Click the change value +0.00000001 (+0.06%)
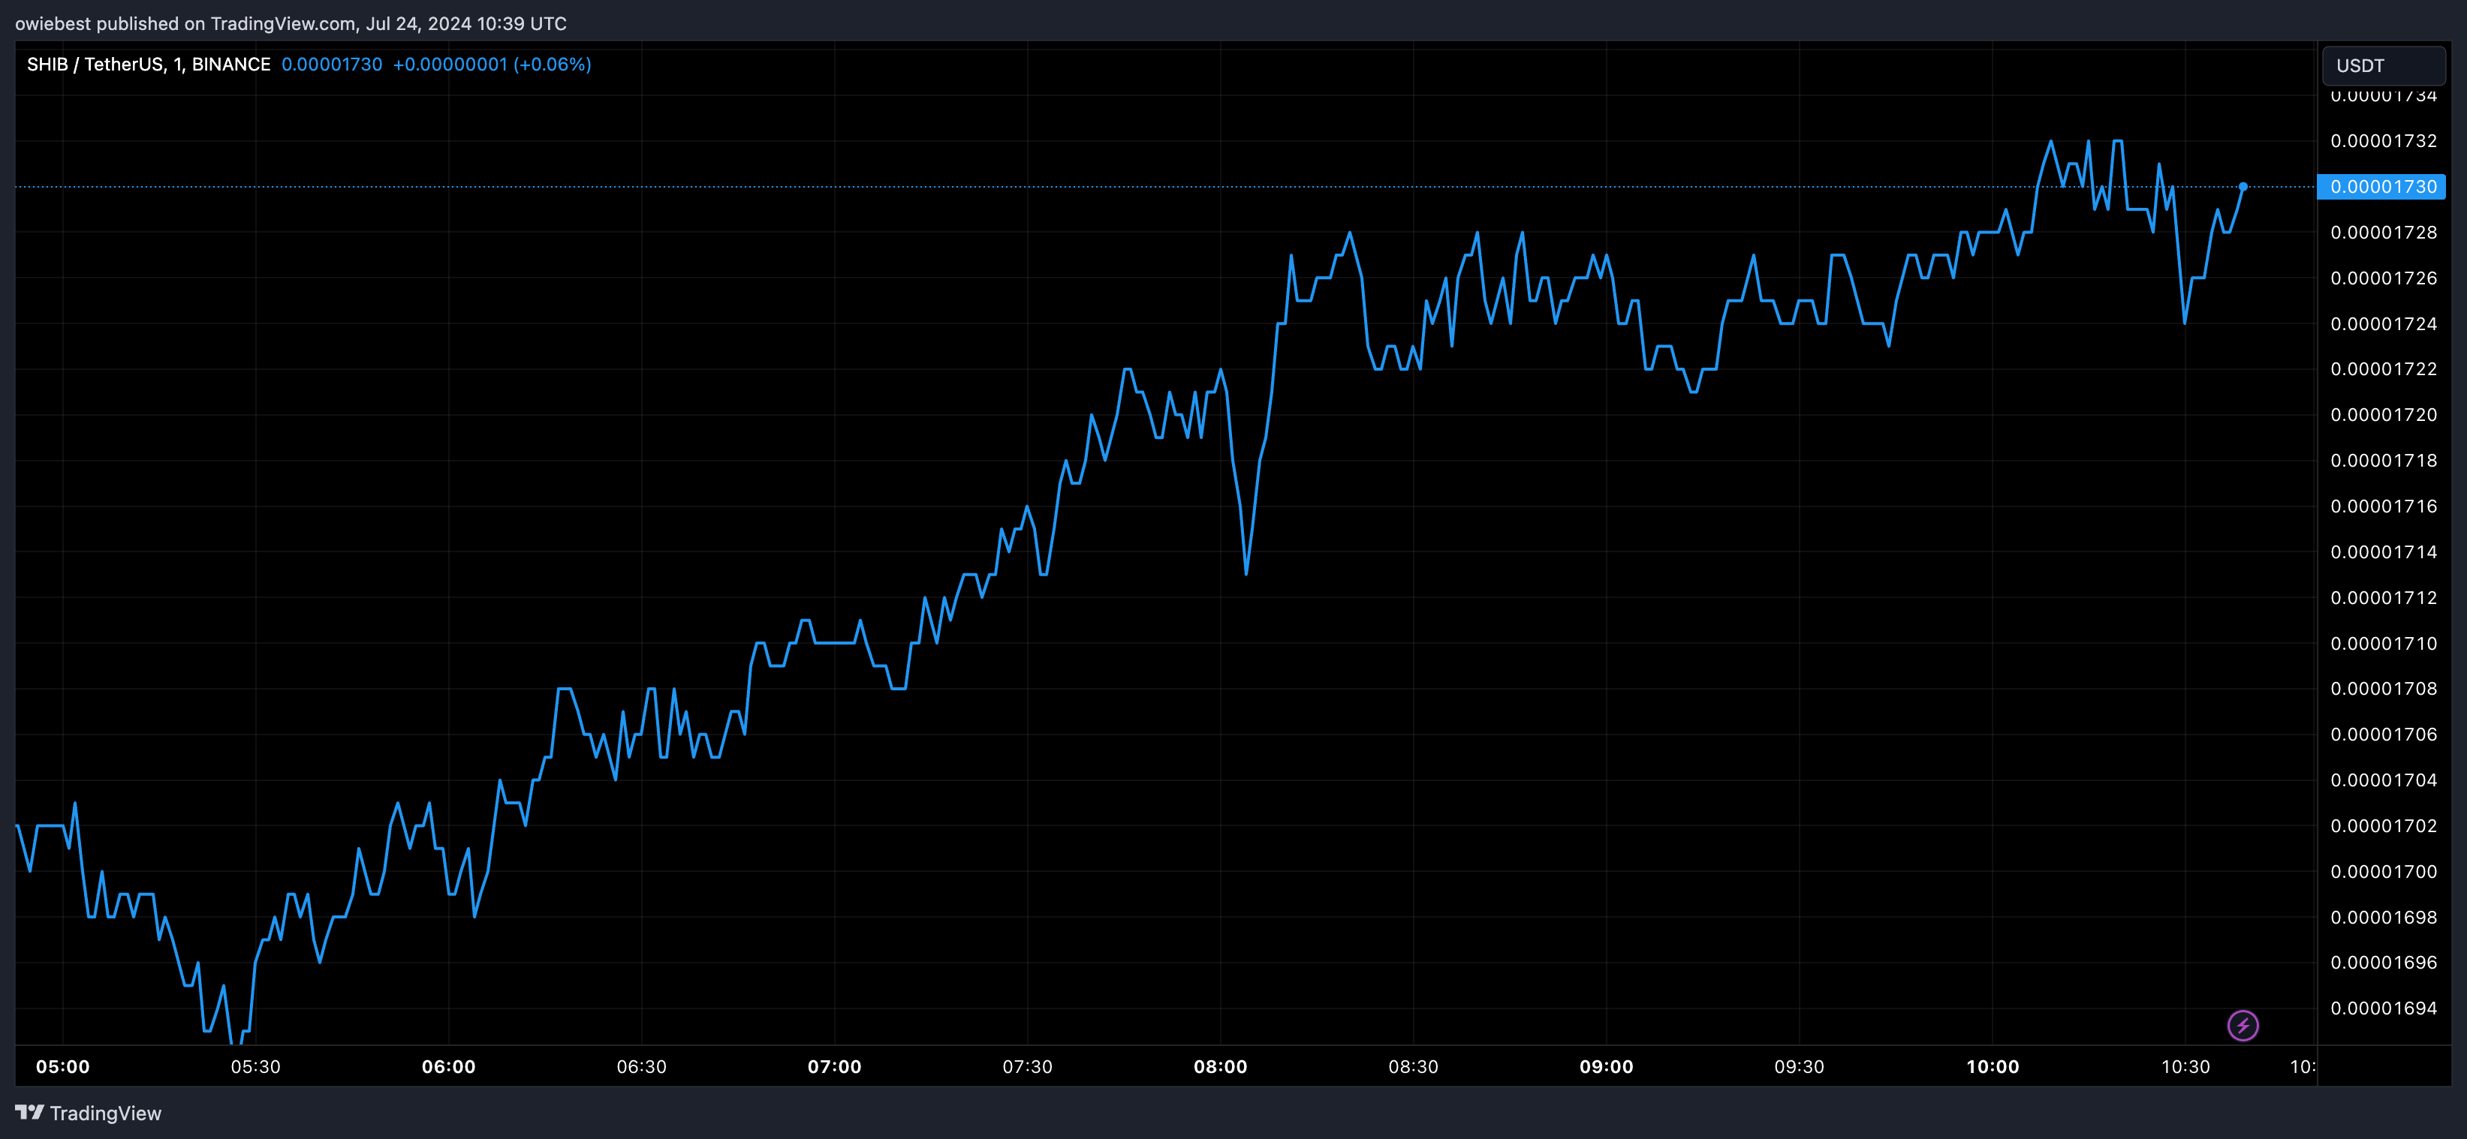2467x1139 pixels. (492, 64)
